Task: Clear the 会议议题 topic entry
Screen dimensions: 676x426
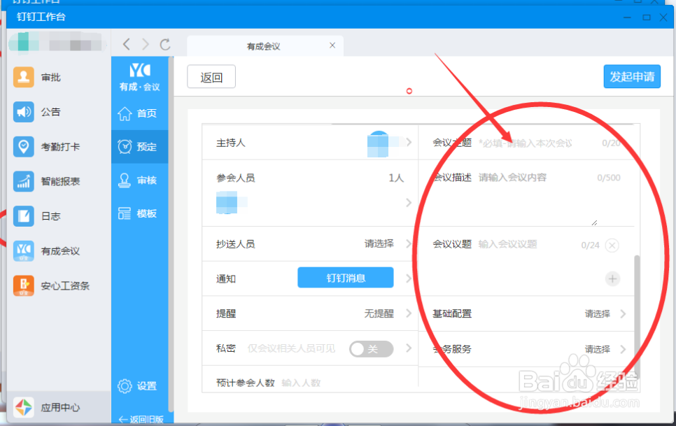Action: click(x=612, y=246)
